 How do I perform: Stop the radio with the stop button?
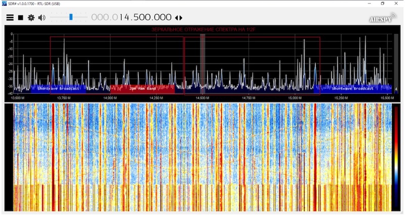[21, 18]
